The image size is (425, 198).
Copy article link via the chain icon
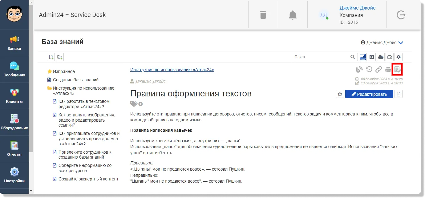click(378, 70)
